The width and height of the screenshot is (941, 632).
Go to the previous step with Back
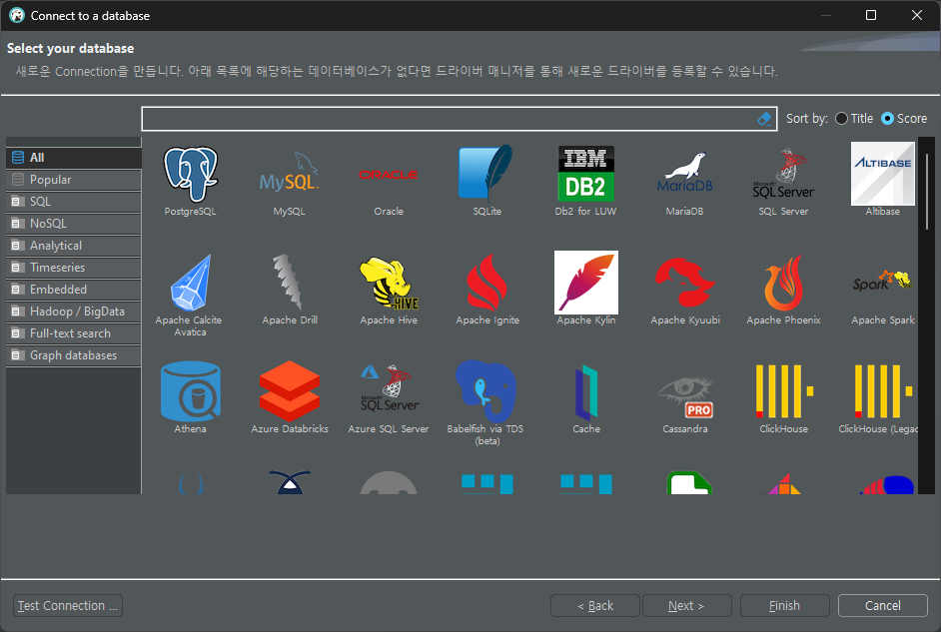[594, 606]
